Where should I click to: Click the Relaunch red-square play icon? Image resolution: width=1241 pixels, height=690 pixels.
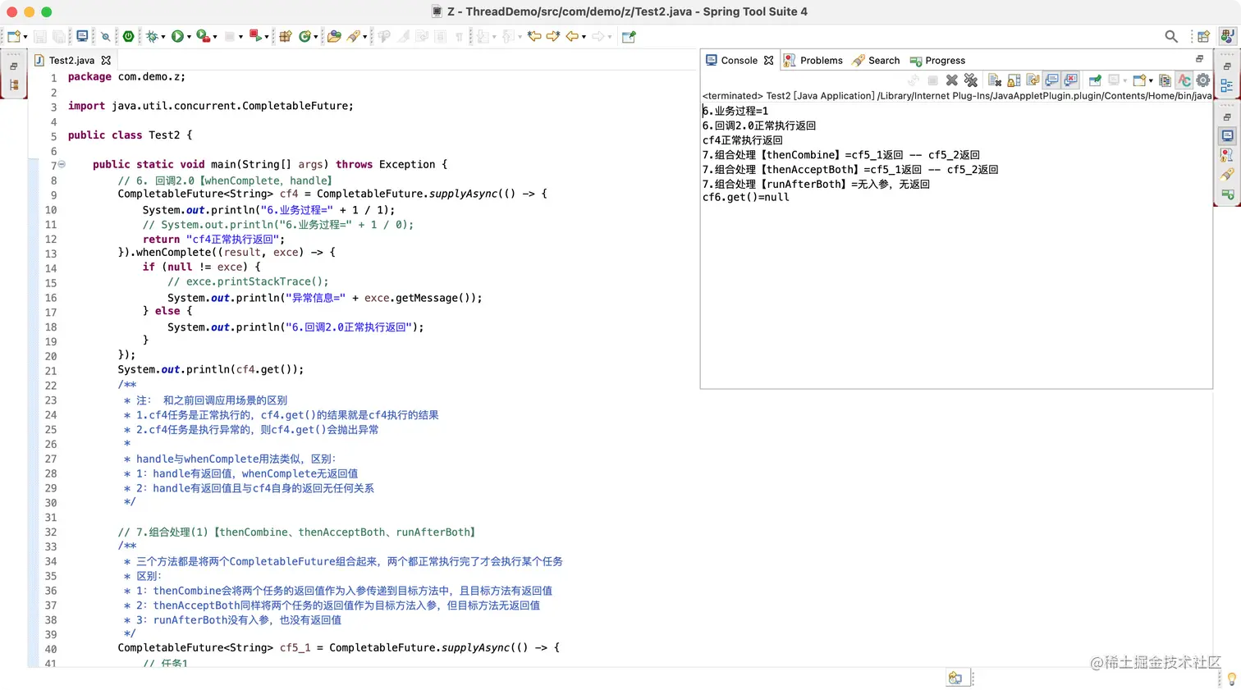[256, 36]
